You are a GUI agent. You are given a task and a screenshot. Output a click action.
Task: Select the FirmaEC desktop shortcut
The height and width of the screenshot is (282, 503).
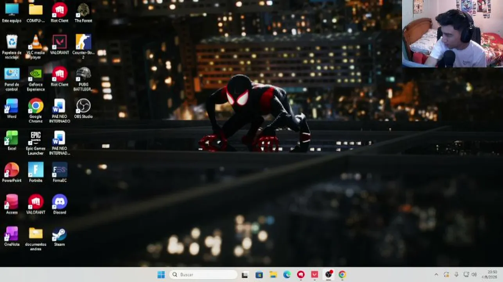coord(59,172)
